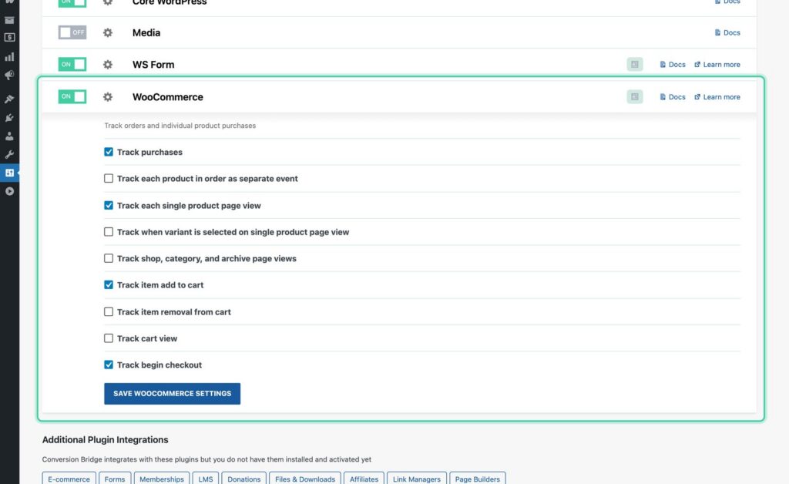
Task: Enable the Track cart view checkbox
Action: tap(108, 338)
